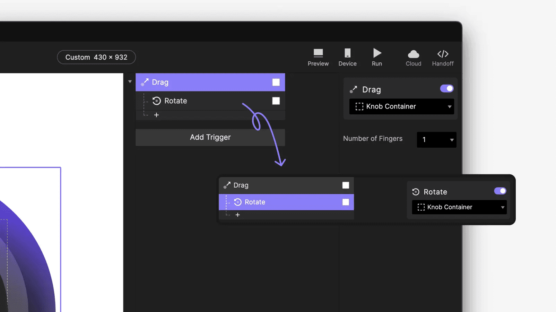Click the Rotate icon in the callout properties header
556x312 pixels.
click(416, 192)
